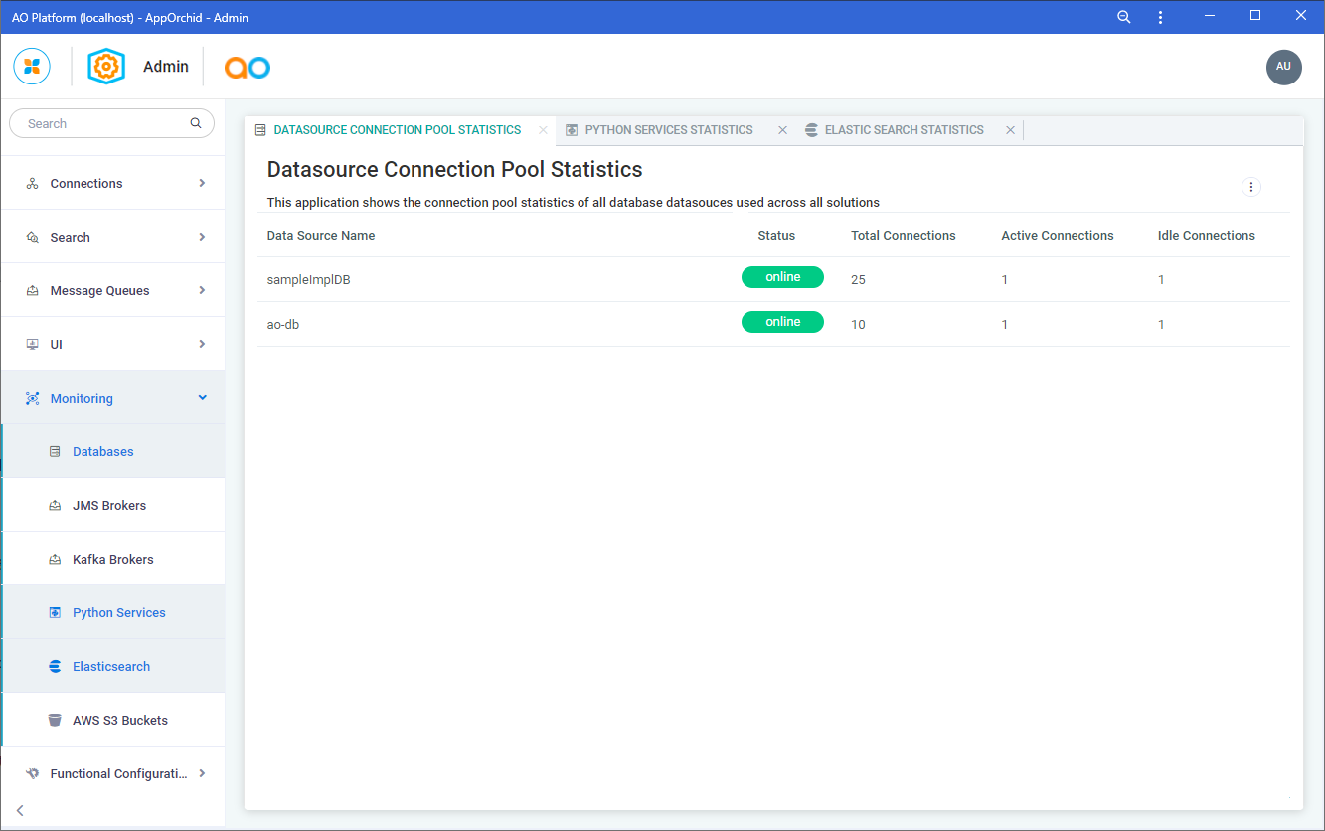Expand the Connections menu section
The width and height of the screenshot is (1325, 831).
[112, 184]
